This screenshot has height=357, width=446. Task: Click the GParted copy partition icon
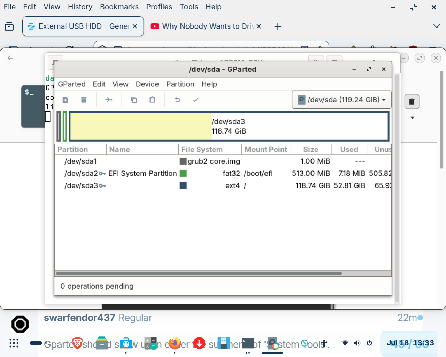[134, 100]
